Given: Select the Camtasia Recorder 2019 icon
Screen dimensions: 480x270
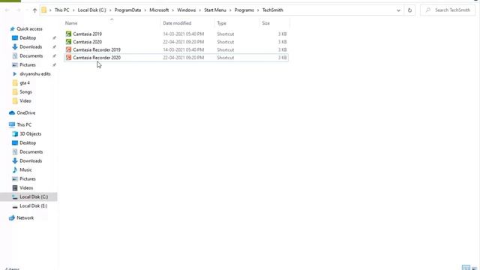Looking at the screenshot, I should pos(68,49).
